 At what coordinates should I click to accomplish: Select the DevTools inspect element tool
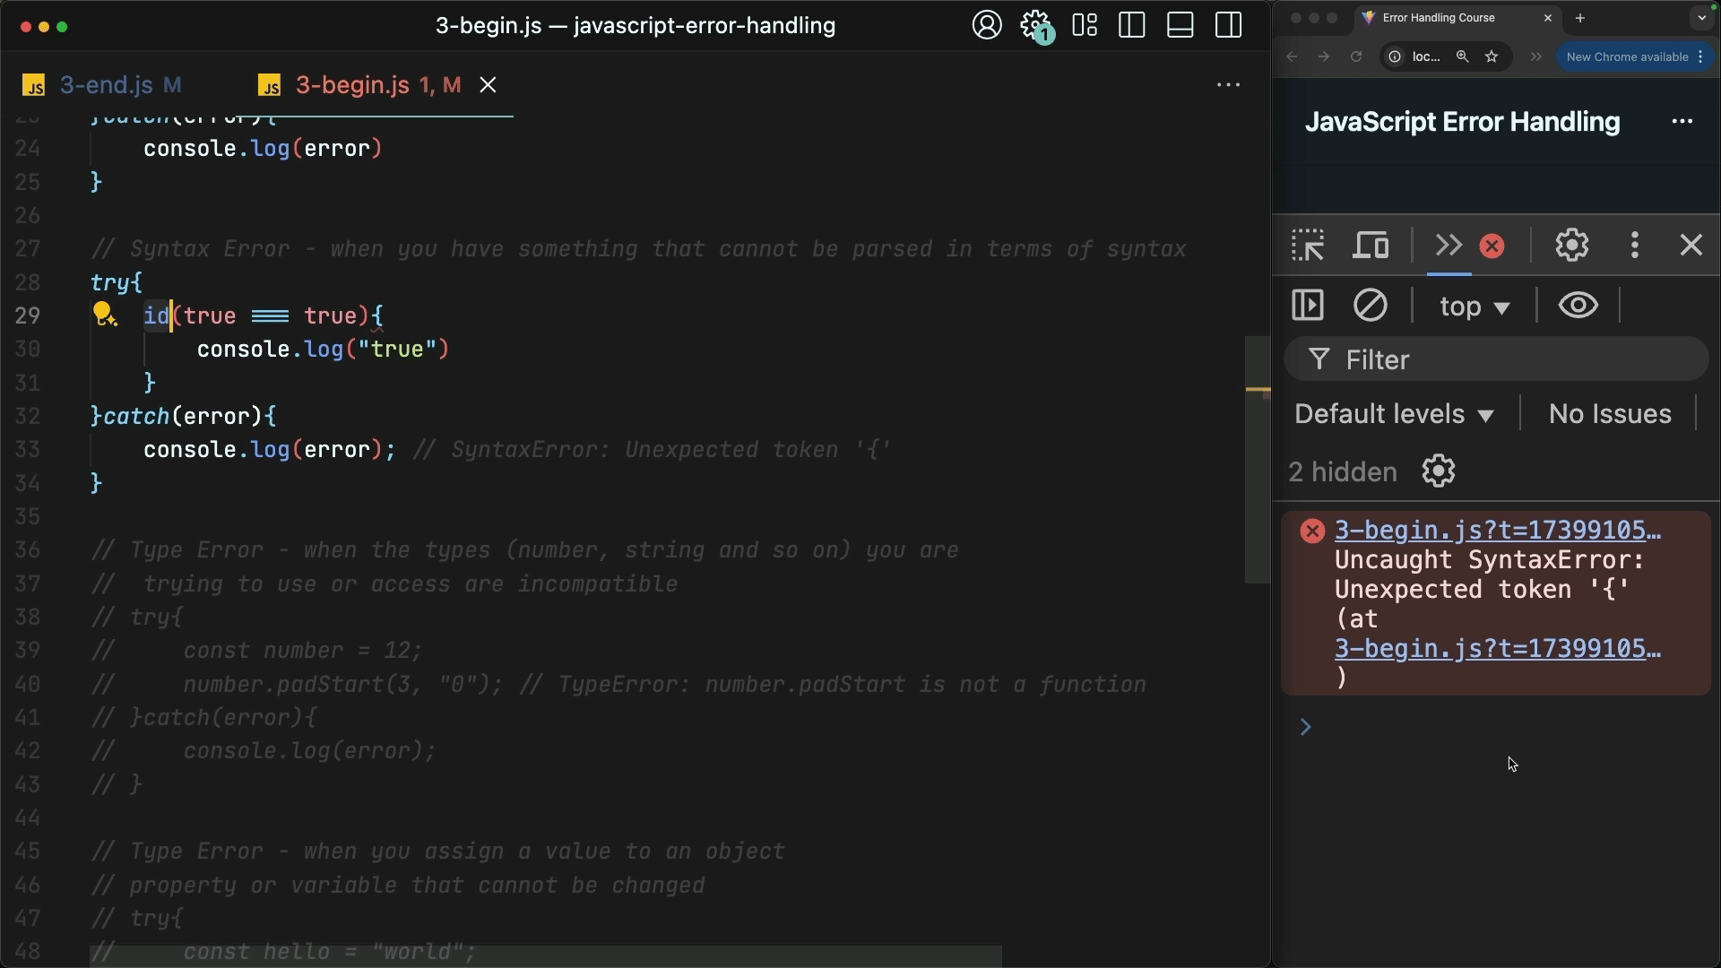tap(1308, 246)
